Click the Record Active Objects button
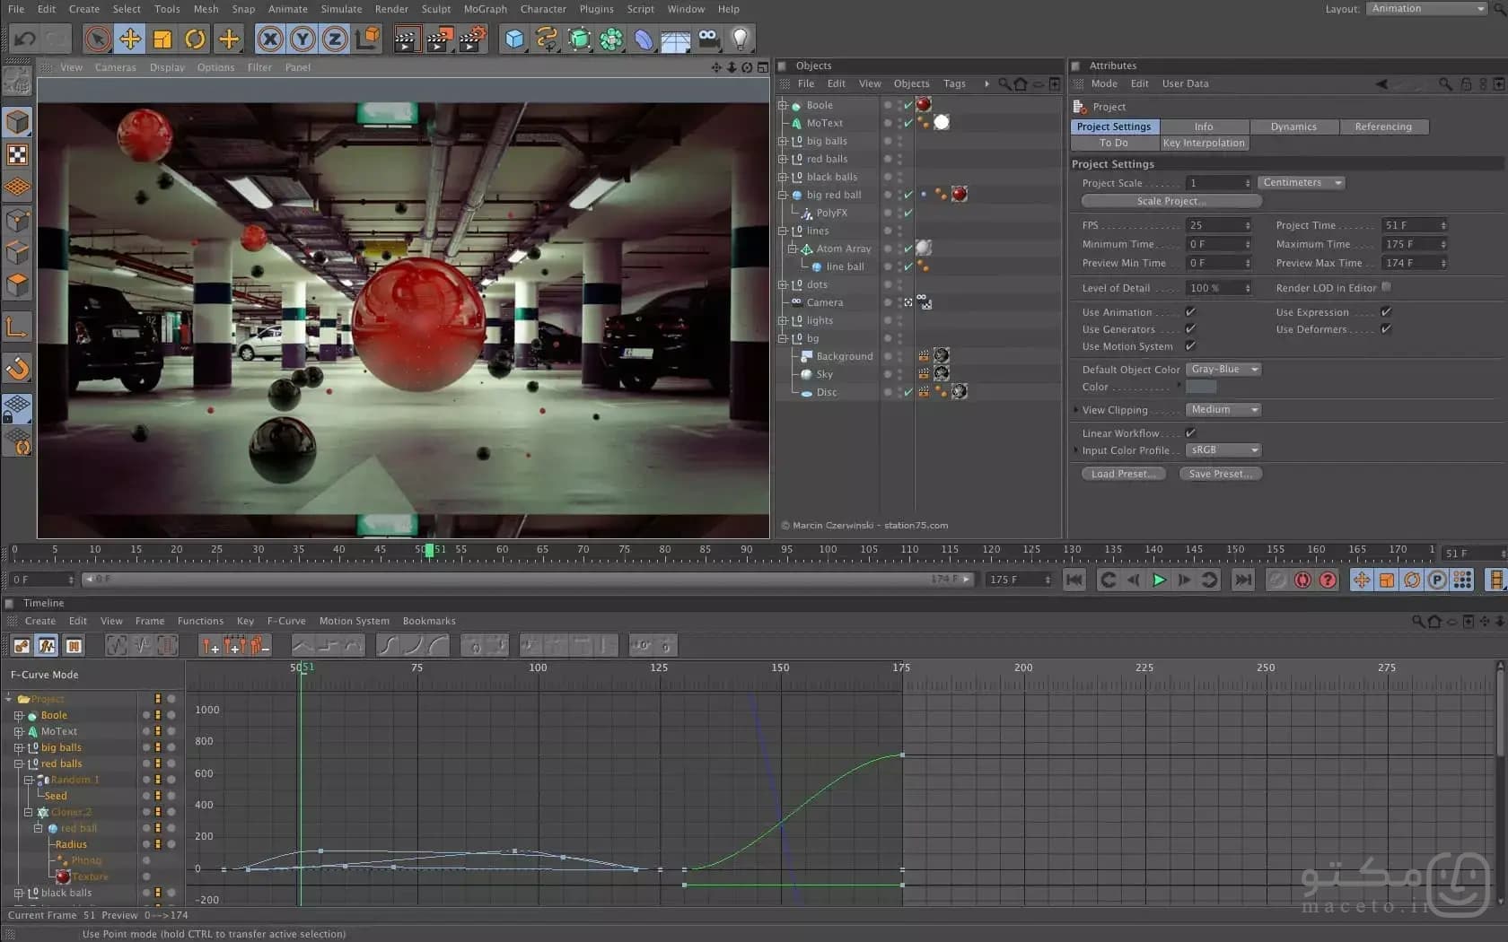Viewport: 1508px width, 942px height. click(x=1277, y=580)
